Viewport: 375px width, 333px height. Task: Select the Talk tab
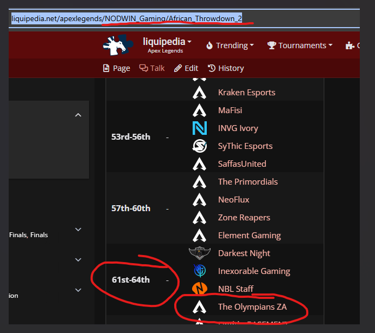click(152, 68)
